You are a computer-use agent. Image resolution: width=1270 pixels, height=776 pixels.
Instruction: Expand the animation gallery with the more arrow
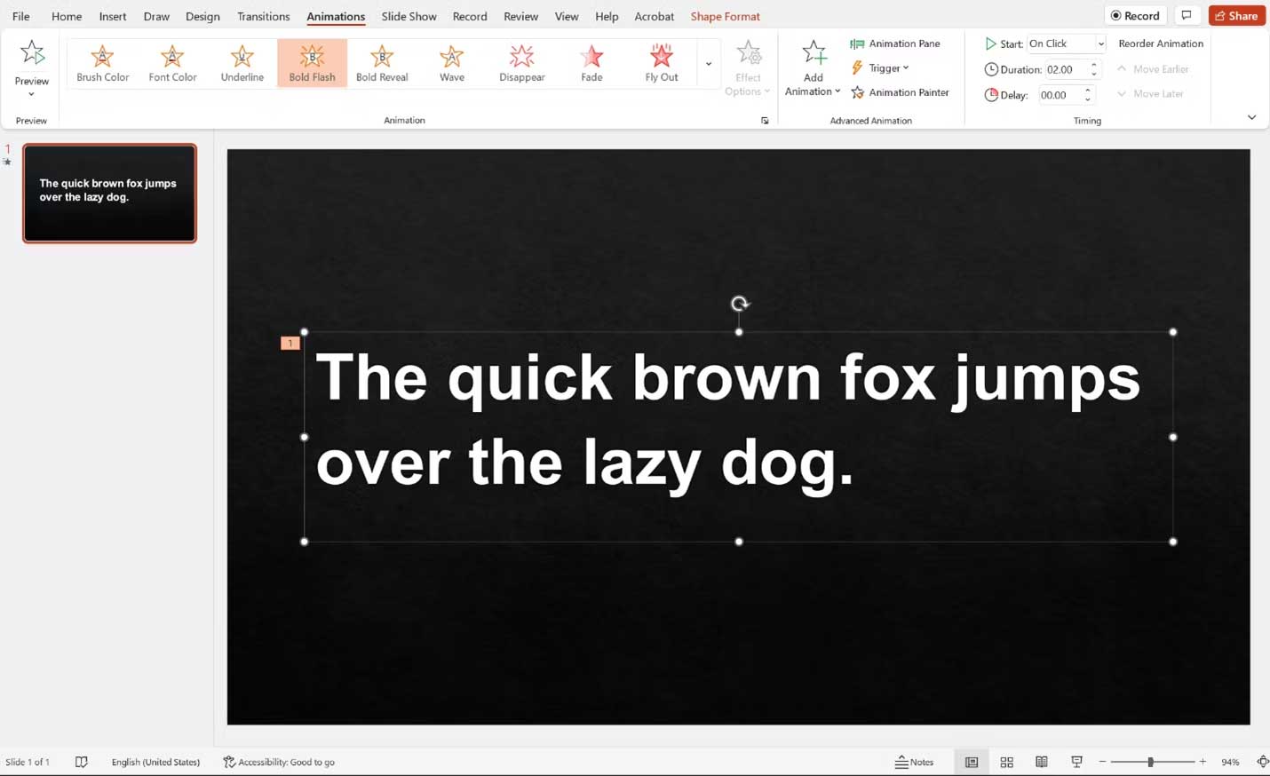tap(708, 63)
